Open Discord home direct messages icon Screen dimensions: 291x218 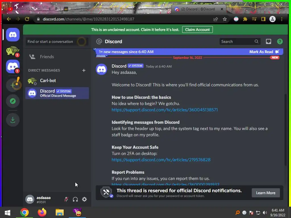(13, 35)
